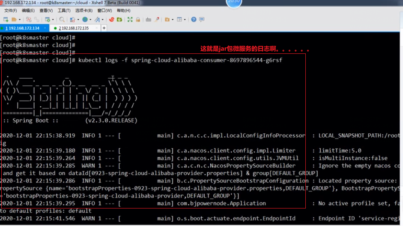Click the kubectl logs command text
This screenshot has width=403, height=226.
[x=180, y=60]
